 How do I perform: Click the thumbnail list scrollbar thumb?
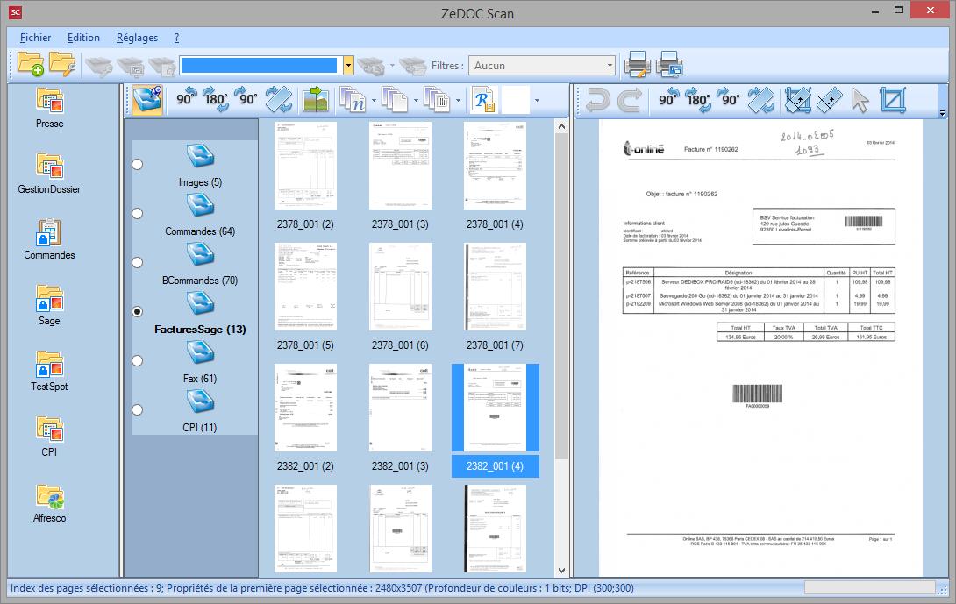tap(561, 297)
